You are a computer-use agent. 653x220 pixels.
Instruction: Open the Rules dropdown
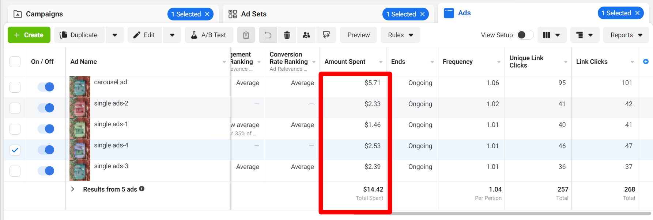pos(400,35)
